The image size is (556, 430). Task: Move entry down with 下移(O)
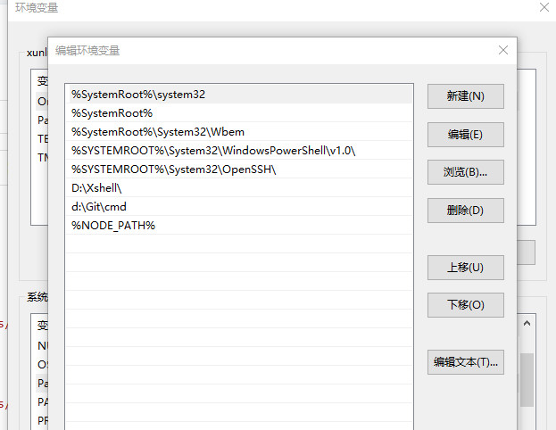click(x=465, y=305)
